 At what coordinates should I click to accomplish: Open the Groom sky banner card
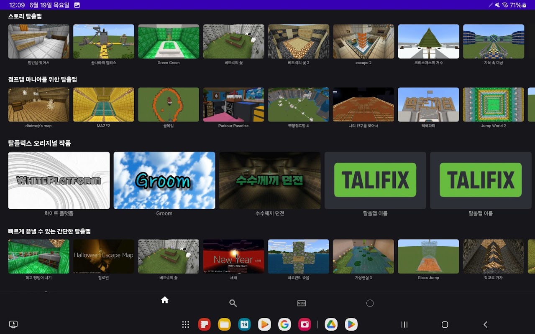pos(164,180)
